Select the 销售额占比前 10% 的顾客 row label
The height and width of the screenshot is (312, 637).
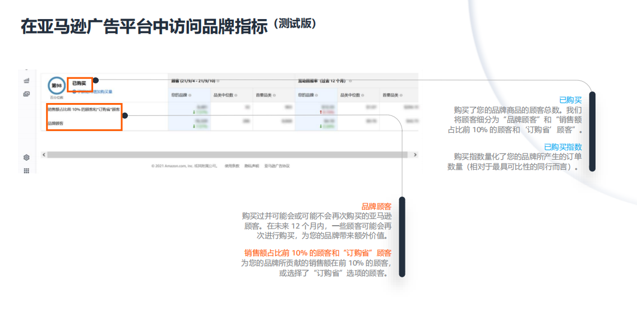click(x=84, y=110)
